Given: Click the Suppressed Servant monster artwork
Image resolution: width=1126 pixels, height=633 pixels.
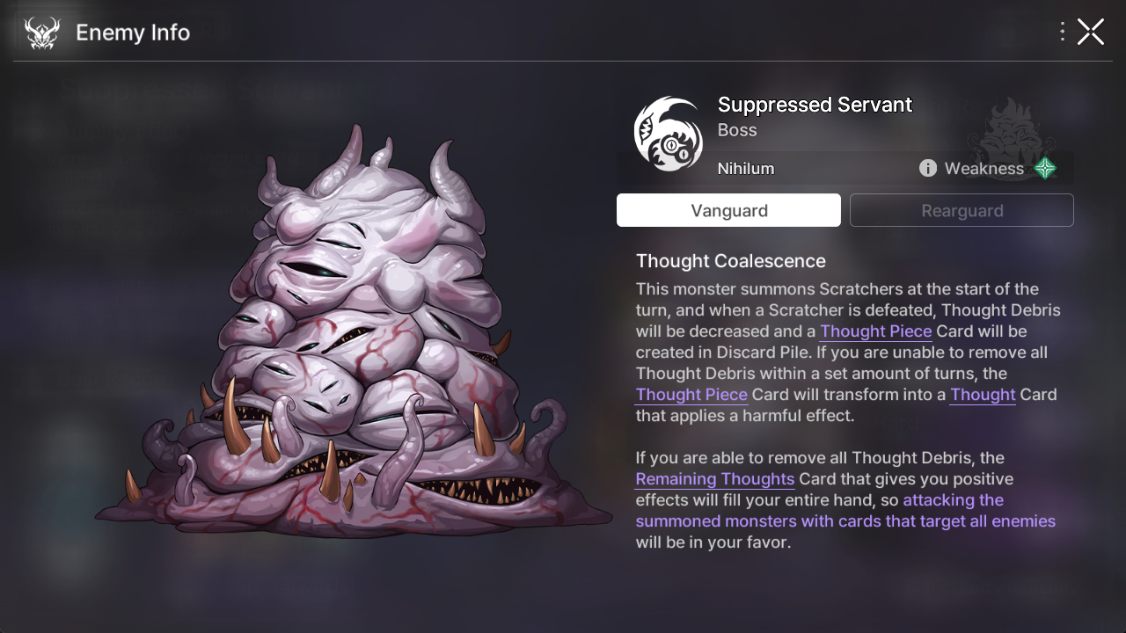Looking at the screenshot, I should [352, 334].
